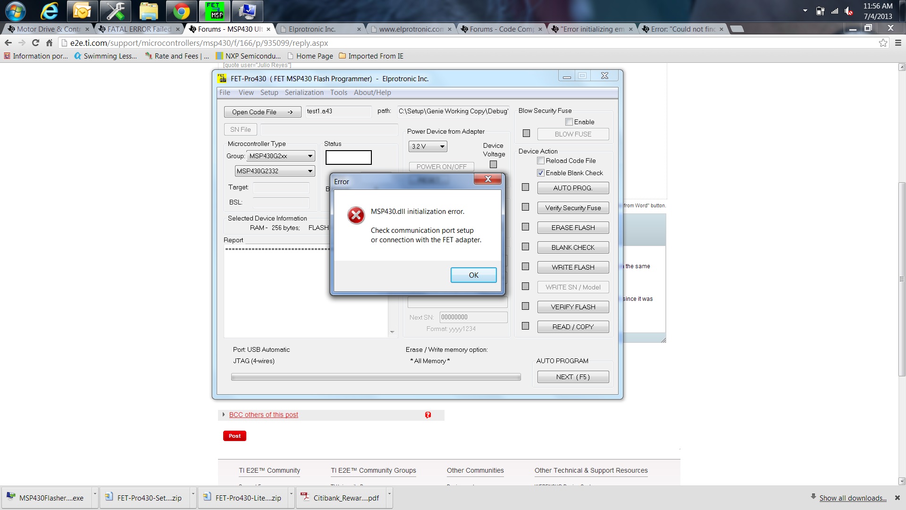Show hidden tray icons arrow
The image size is (906, 510).
point(805,10)
